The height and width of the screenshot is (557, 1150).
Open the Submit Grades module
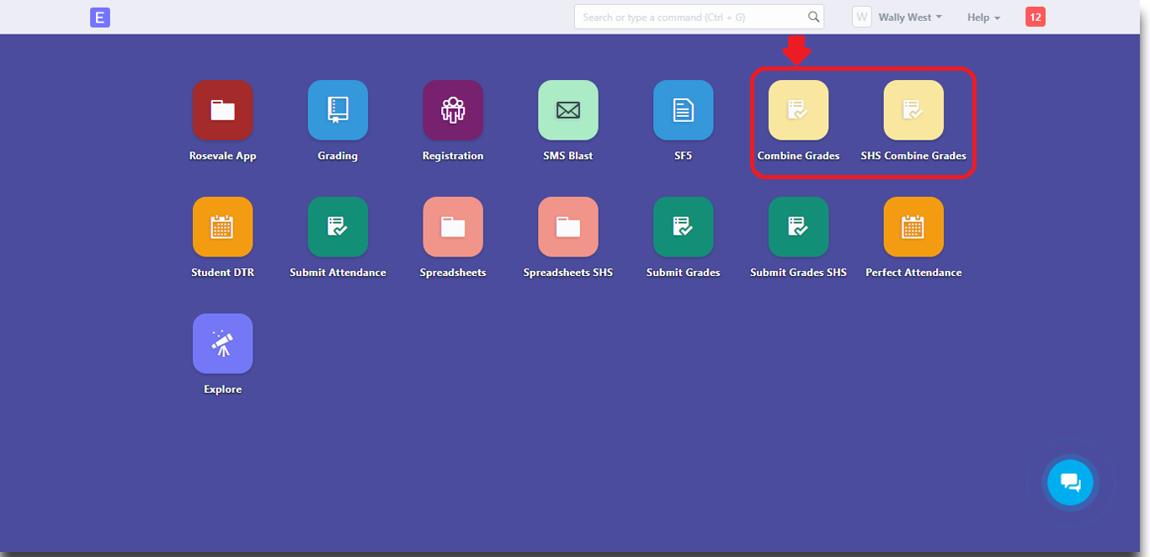click(684, 227)
